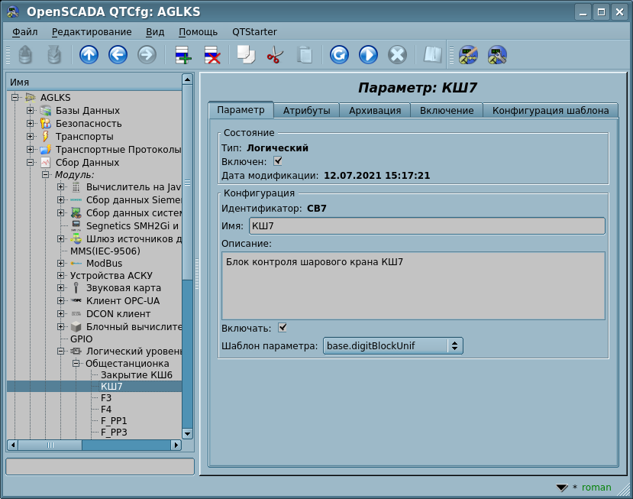
Task: Click the Имя text input field
Action: (x=426, y=225)
